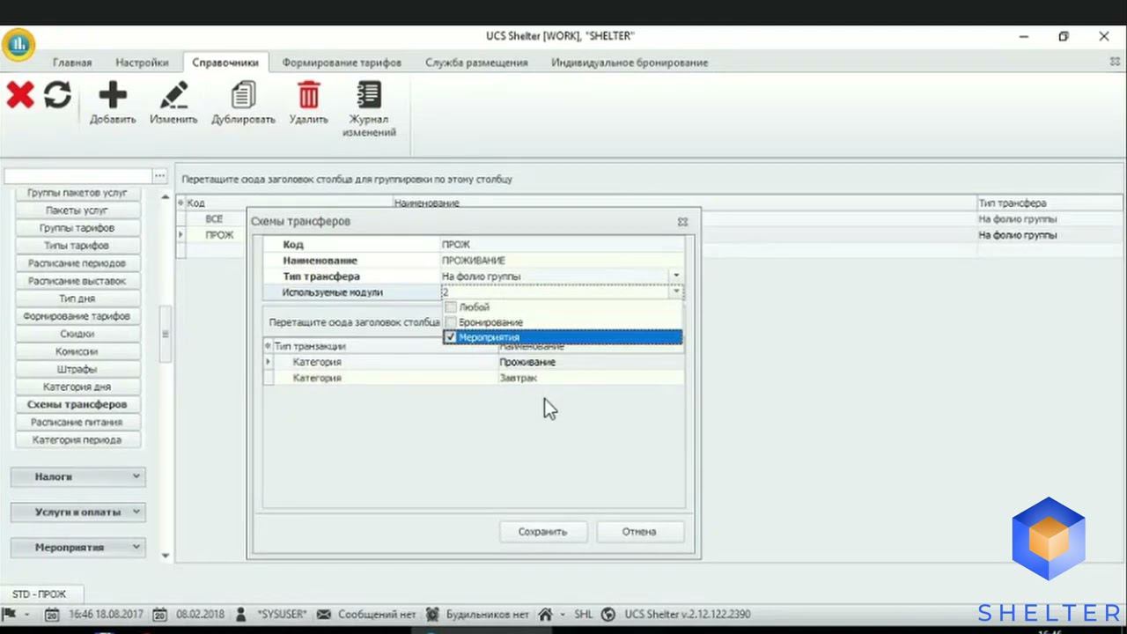Click the Удалить trash icon
Screen dimensions: 1127x634
point(308,94)
